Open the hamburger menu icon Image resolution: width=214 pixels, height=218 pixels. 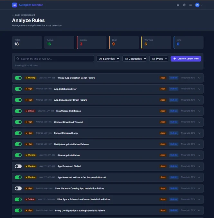[191, 5]
